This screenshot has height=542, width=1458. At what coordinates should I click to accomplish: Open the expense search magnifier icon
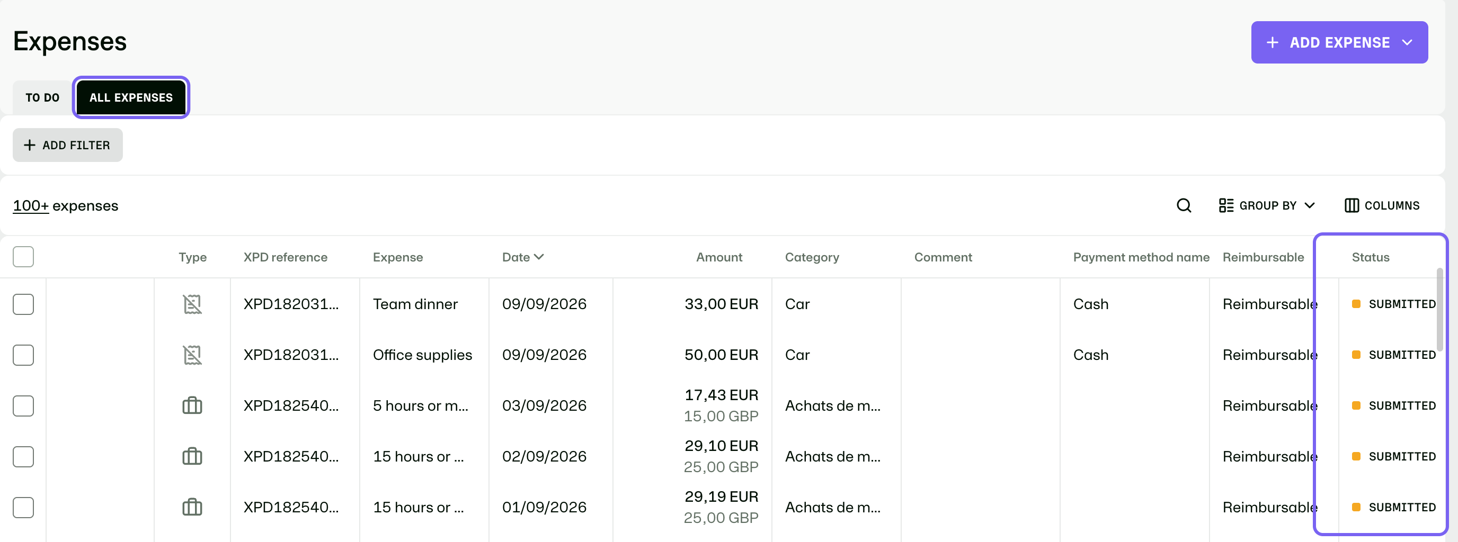[x=1184, y=206]
